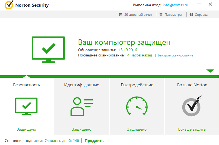This screenshot has height=145, width=219.
Task: Open the 30-дневный отчет report
Action: [135, 15]
